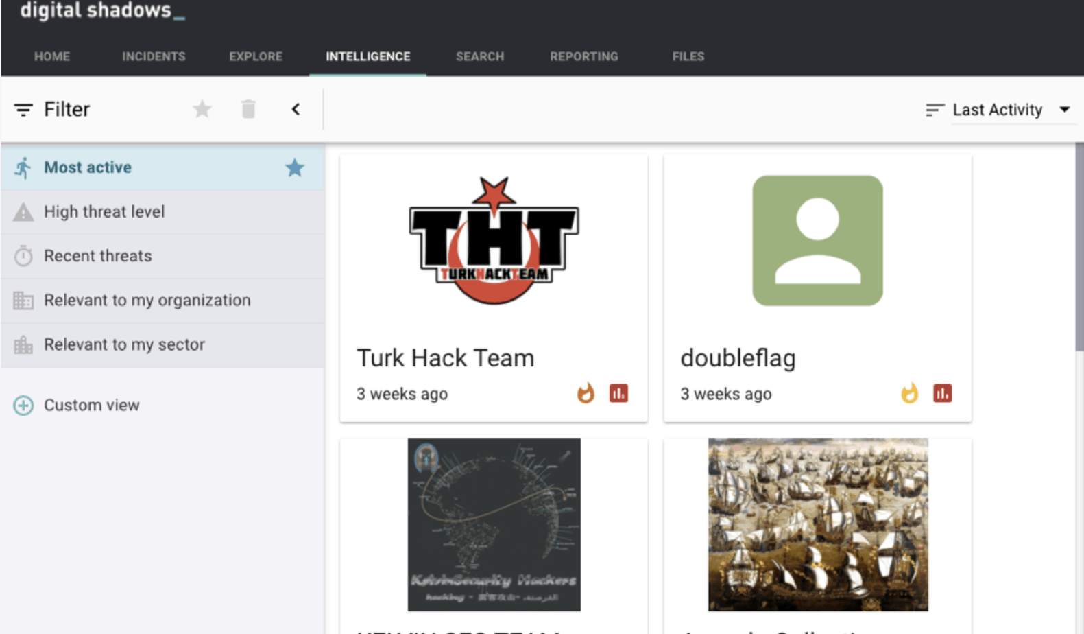Open the globe hackers card thumbnail
This screenshot has height=634, width=1084.
(x=494, y=525)
